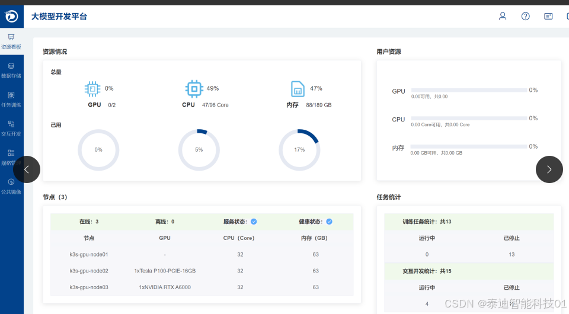
Task: Click the 资源情况 section heading
Action: (55, 52)
